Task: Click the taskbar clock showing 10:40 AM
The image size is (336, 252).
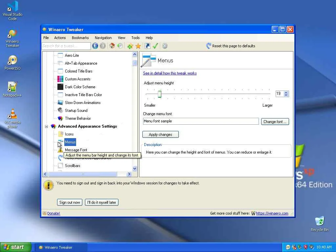Action: [x=324, y=247]
